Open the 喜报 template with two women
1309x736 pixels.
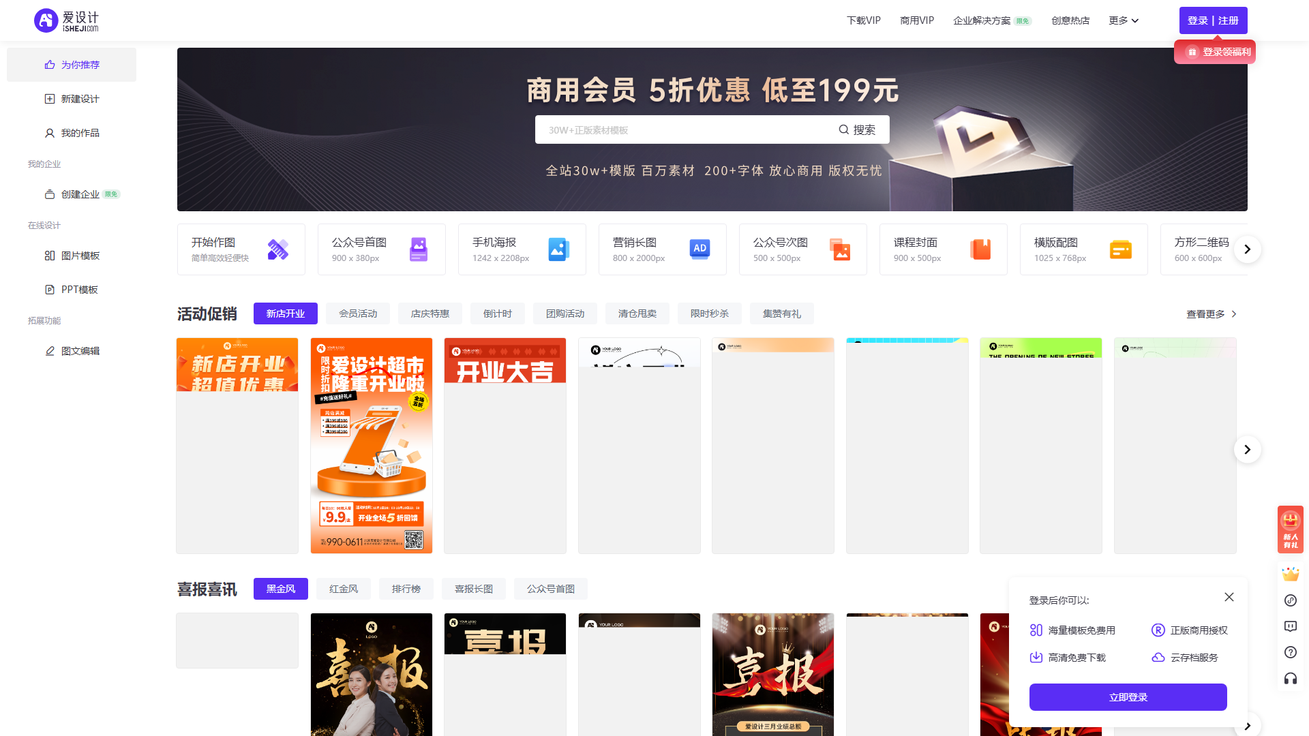372,675
